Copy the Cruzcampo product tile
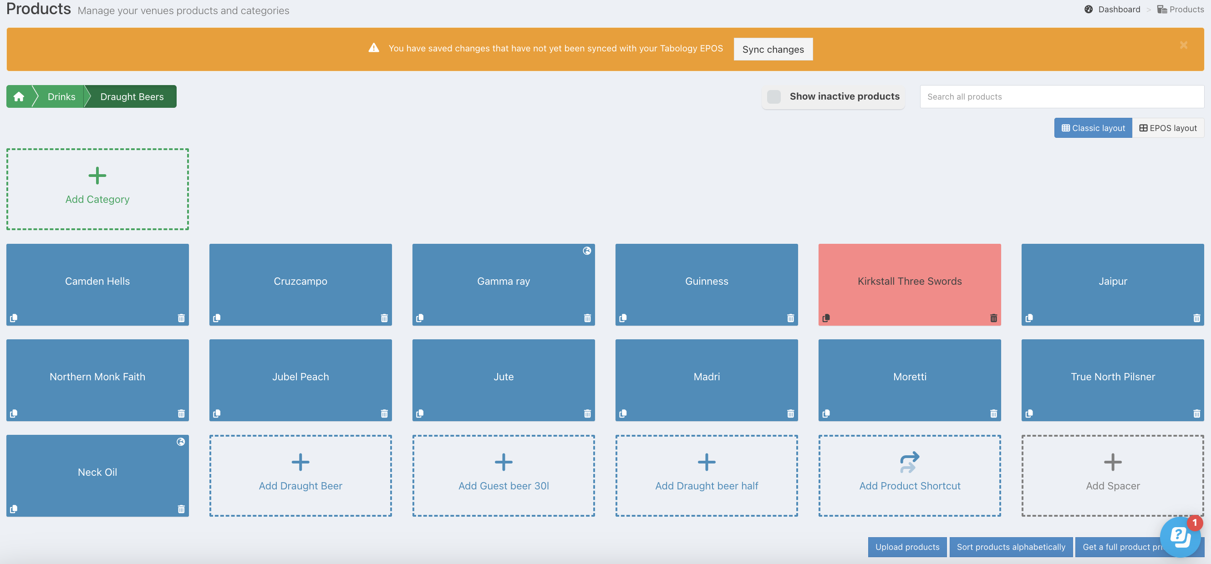The image size is (1211, 564). click(217, 318)
